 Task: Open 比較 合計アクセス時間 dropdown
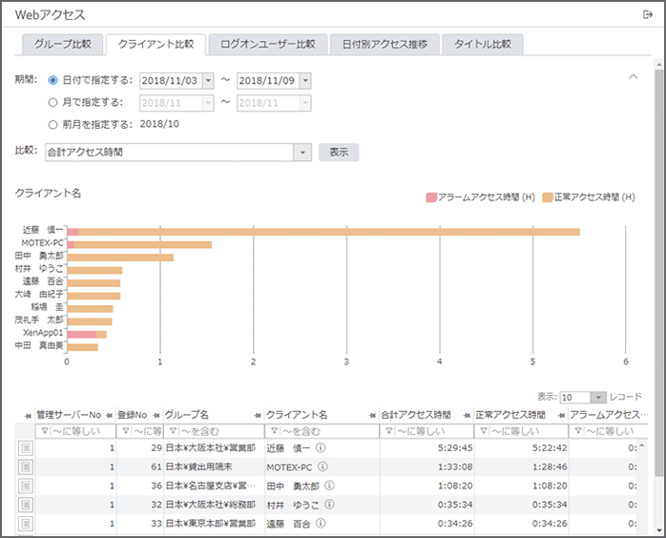pyautogui.click(x=302, y=153)
